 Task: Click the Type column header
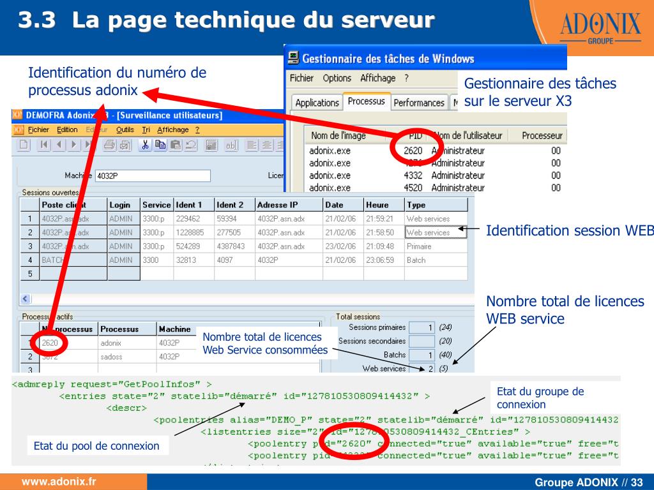(x=436, y=205)
